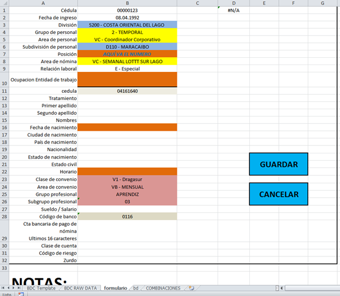Click the Zurdo label

pos(70,260)
